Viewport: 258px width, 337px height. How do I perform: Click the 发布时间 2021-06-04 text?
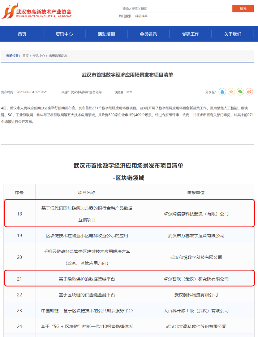point(24,92)
